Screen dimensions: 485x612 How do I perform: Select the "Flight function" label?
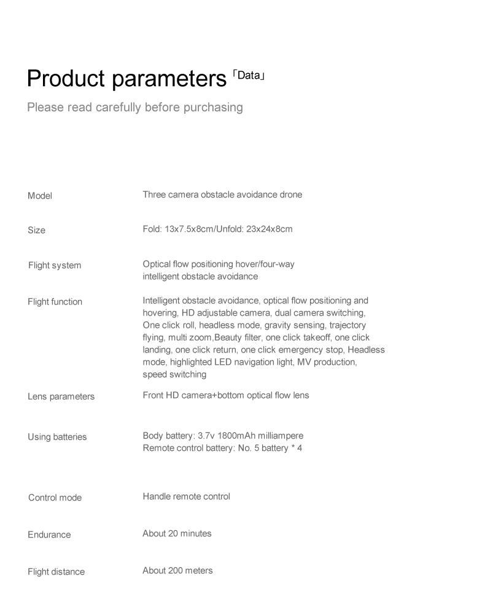[x=55, y=302]
